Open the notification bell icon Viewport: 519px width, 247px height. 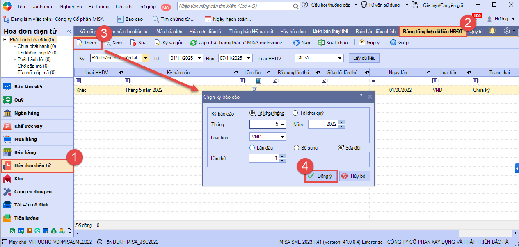pyautogui.click(x=492, y=31)
